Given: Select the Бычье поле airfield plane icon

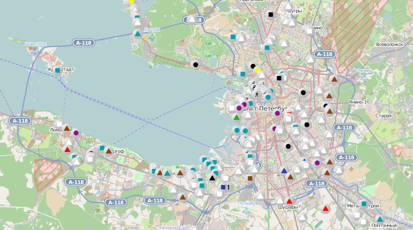Looking at the screenshot, I should coord(35,51).
